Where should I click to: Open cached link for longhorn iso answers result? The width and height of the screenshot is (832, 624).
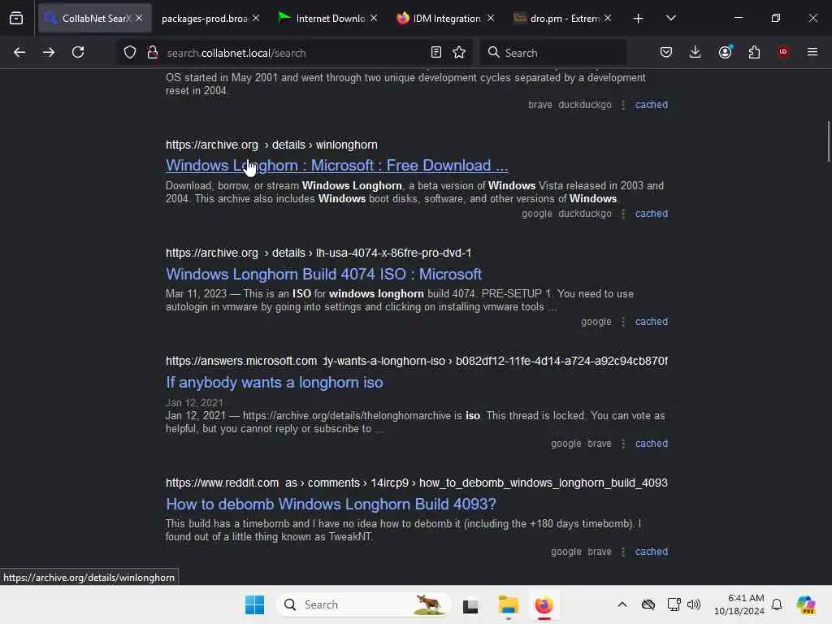click(x=652, y=443)
